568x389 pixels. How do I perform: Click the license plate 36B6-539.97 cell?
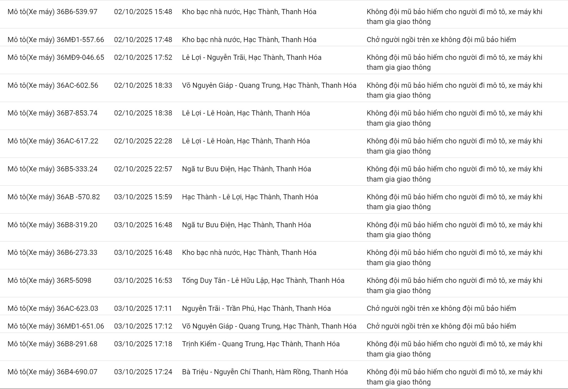52,12
